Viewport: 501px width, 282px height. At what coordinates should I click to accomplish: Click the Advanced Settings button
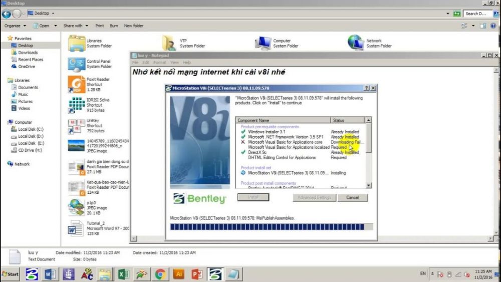coord(314,197)
